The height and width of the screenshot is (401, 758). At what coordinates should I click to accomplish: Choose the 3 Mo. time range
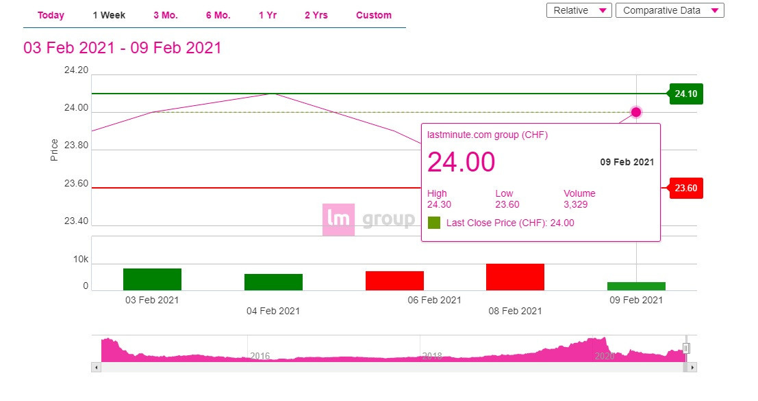point(166,16)
